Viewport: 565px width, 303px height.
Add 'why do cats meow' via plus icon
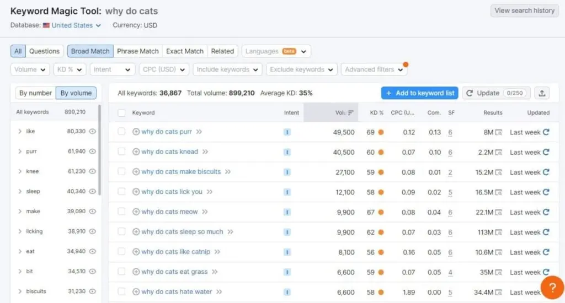click(136, 212)
